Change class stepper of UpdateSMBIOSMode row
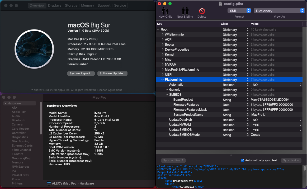307x189 pixels. (248, 135)
